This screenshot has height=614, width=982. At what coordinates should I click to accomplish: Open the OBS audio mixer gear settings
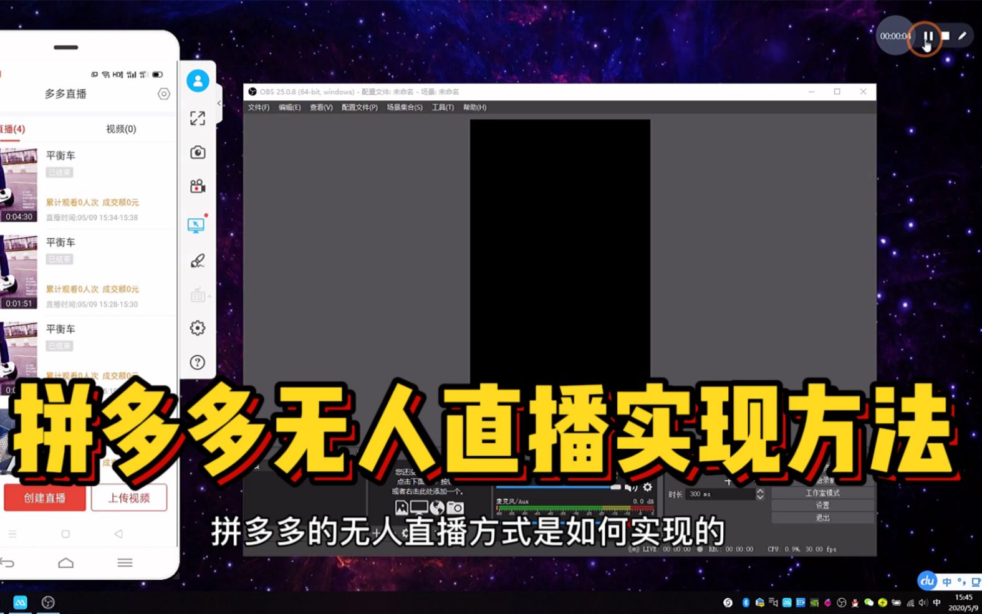click(648, 487)
